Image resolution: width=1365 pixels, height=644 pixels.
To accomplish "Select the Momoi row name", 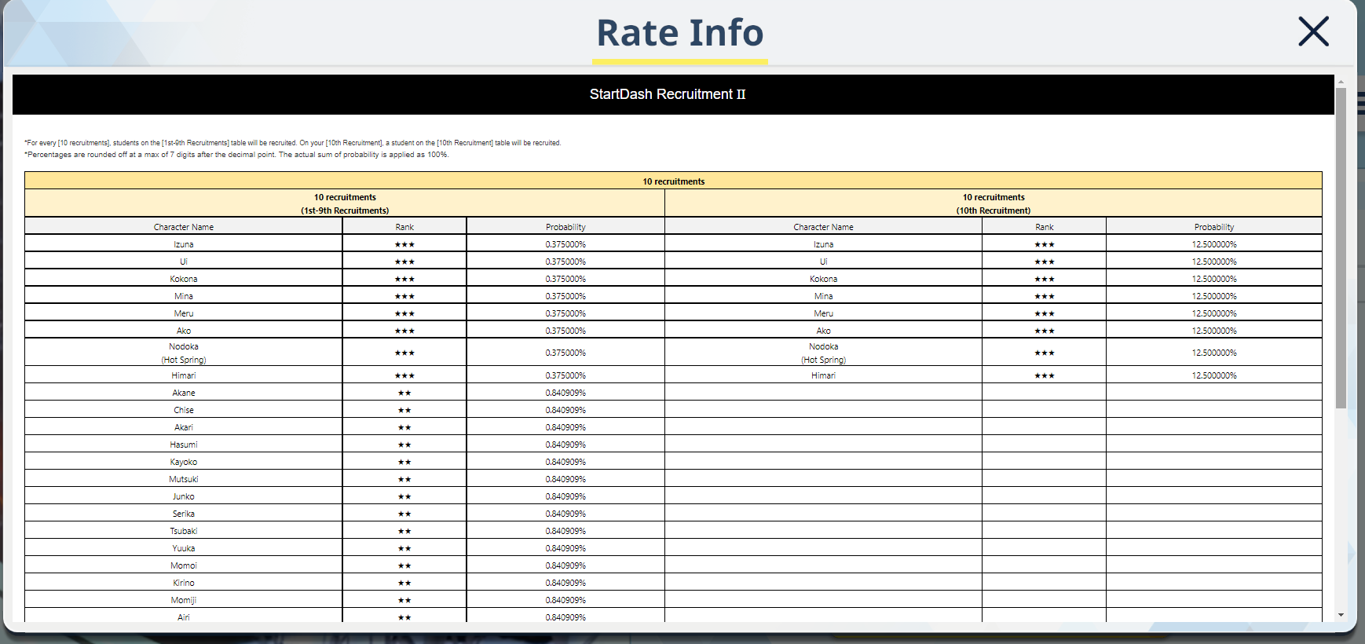I will [x=184, y=565].
